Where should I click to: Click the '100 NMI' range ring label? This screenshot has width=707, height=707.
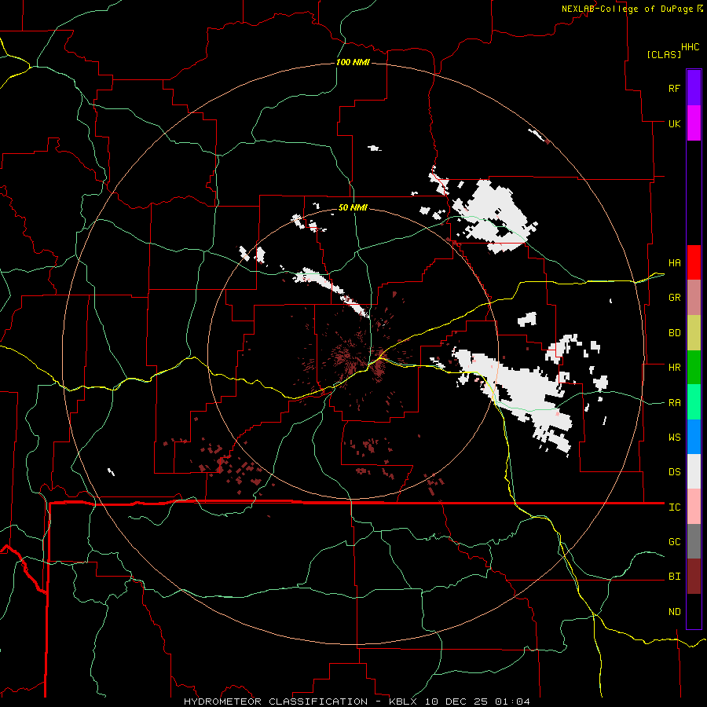tap(353, 62)
